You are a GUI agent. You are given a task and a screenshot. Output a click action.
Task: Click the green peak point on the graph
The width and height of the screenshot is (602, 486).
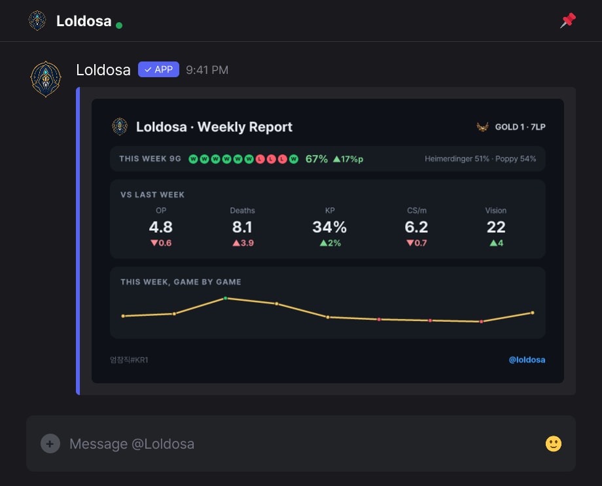225,298
